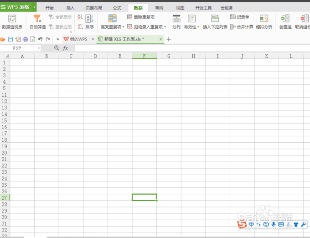Open the WPS 表格 application menu
310x238 pixels.
coord(16,7)
